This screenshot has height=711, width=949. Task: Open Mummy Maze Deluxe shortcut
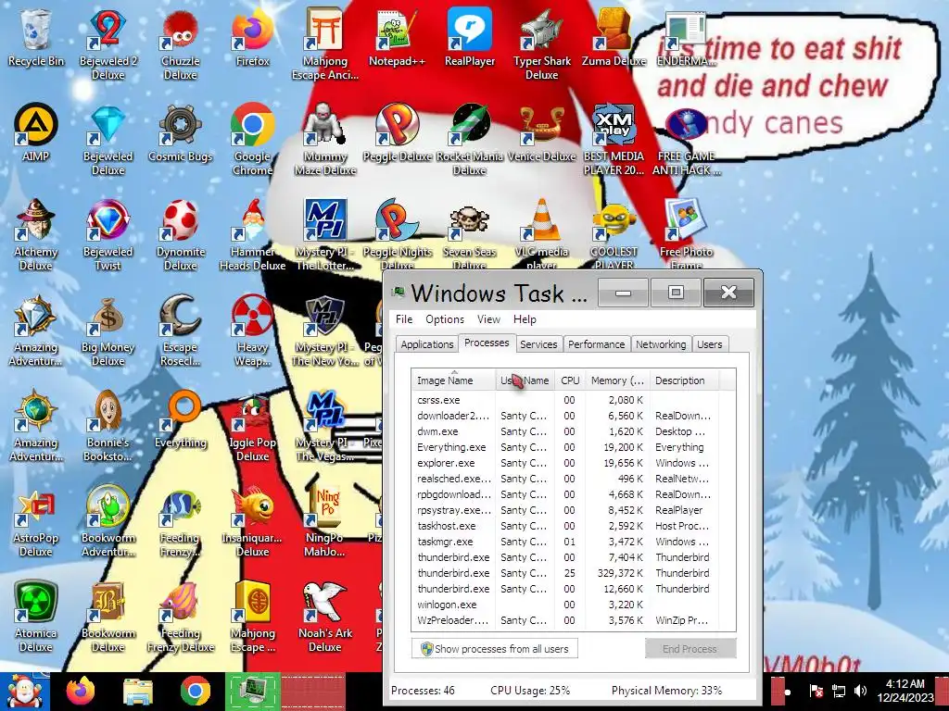tap(325, 141)
